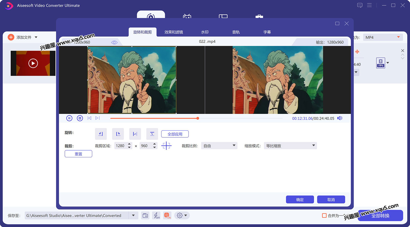Open the 缩放模式 zoom mode dropdown

pyautogui.click(x=290, y=146)
